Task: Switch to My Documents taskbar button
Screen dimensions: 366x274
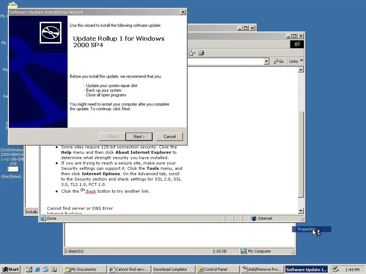Action: click(x=85, y=269)
